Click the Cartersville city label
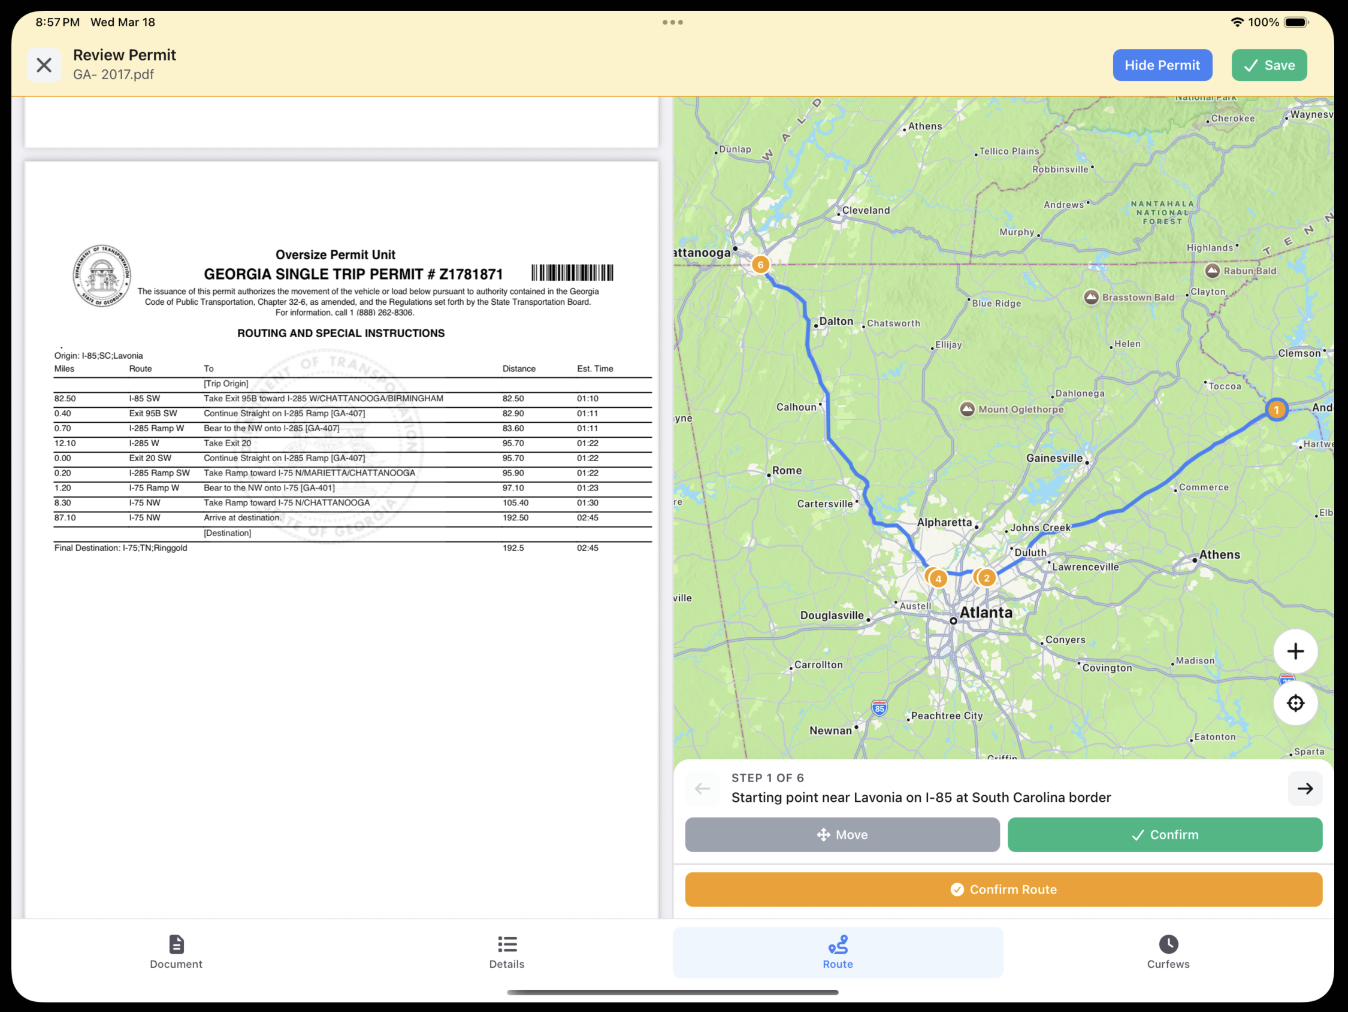Image resolution: width=1348 pixels, height=1012 pixels. click(x=824, y=504)
